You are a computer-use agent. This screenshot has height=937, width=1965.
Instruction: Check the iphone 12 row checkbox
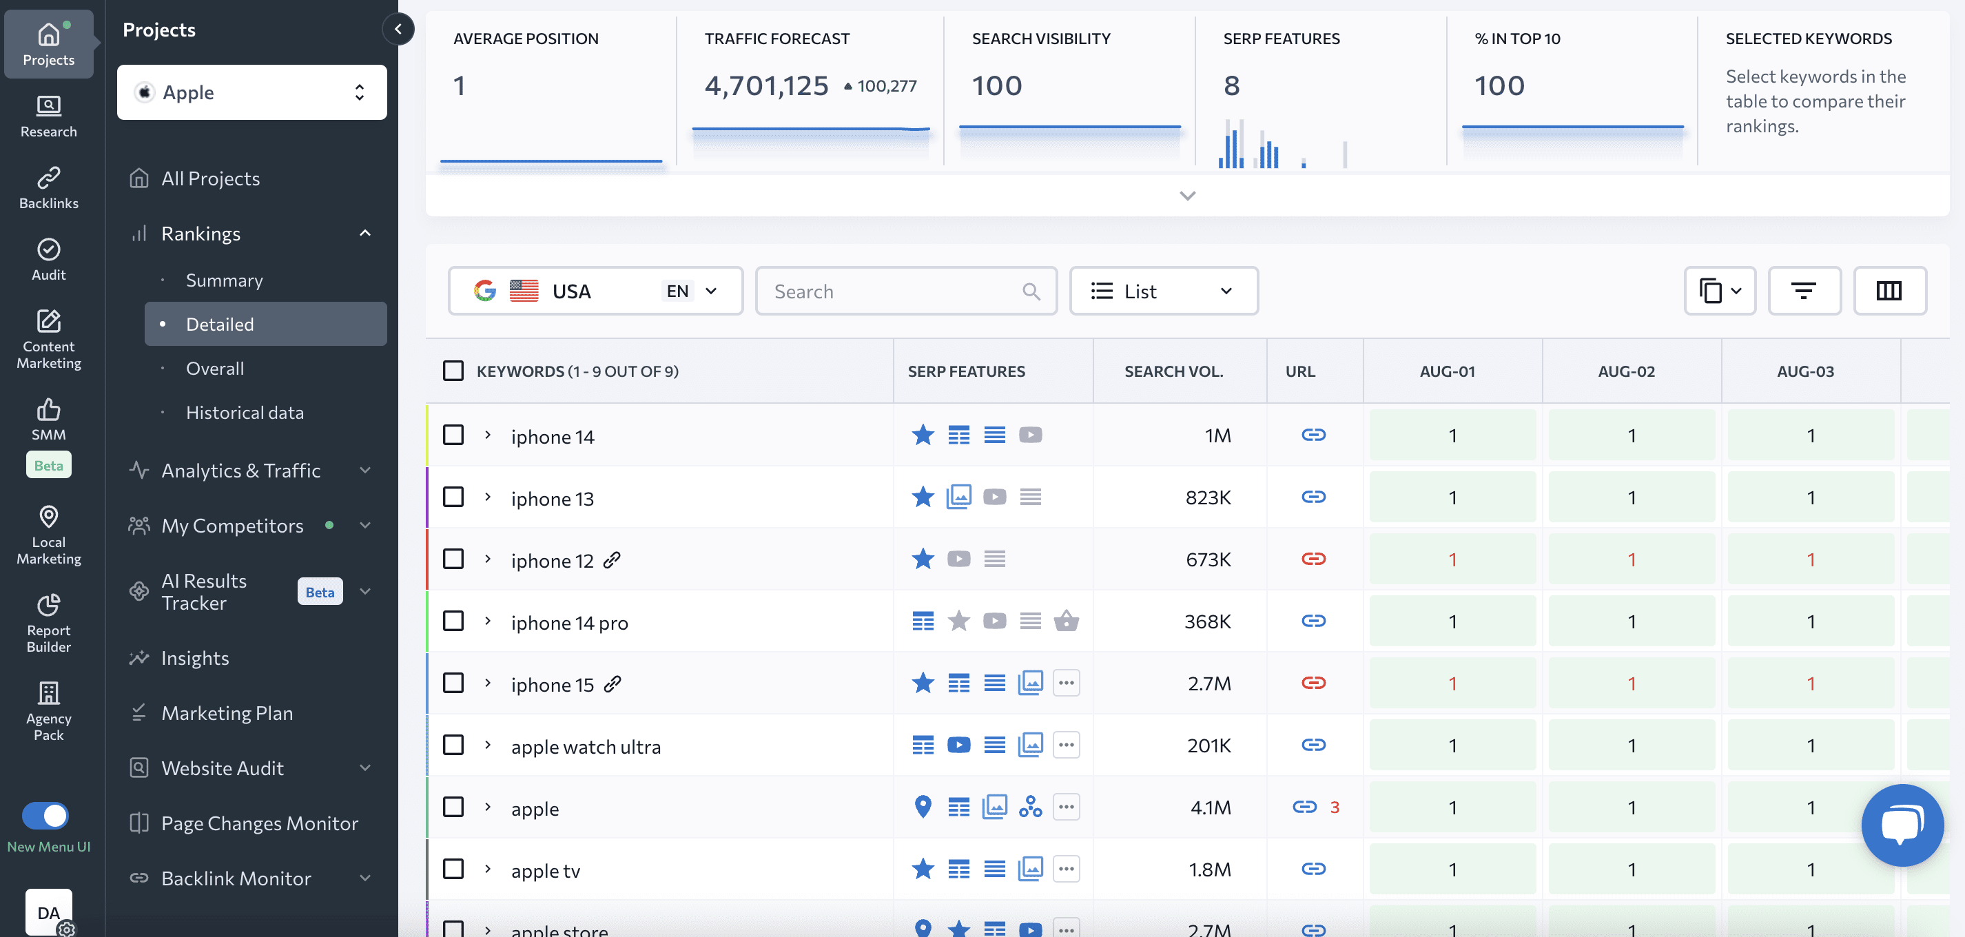(453, 559)
